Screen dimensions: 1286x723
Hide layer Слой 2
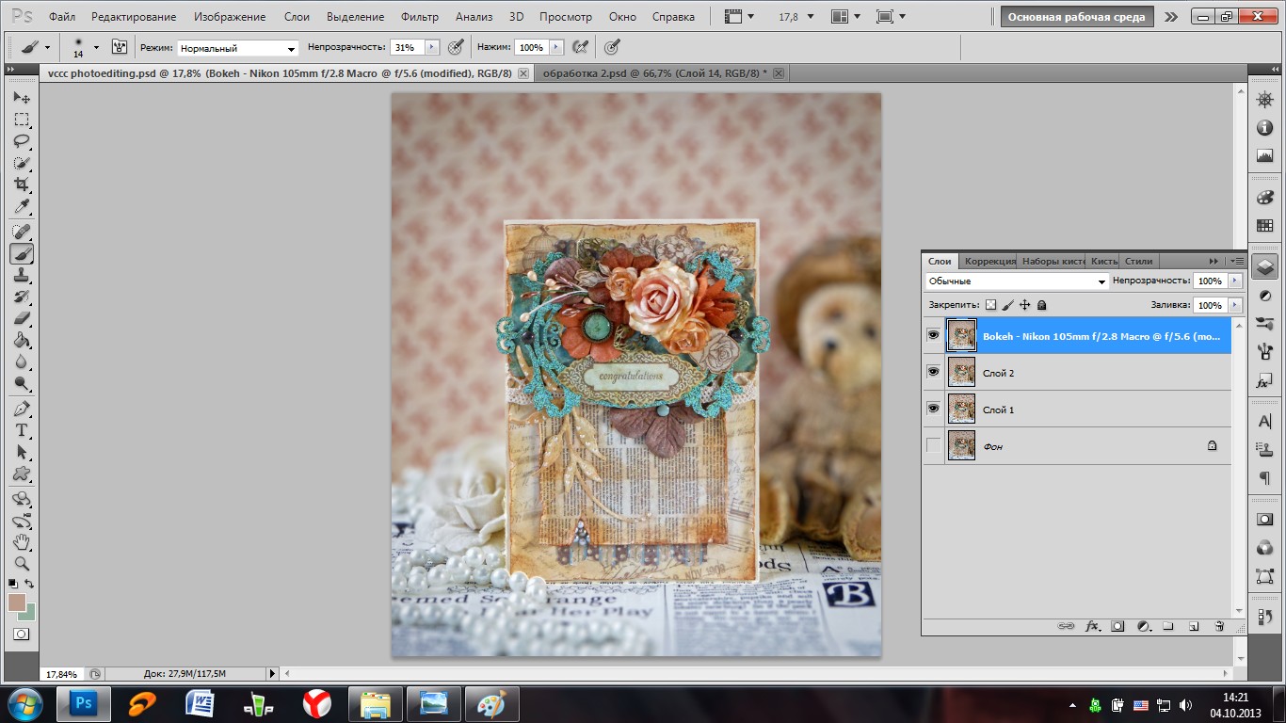click(933, 372)
